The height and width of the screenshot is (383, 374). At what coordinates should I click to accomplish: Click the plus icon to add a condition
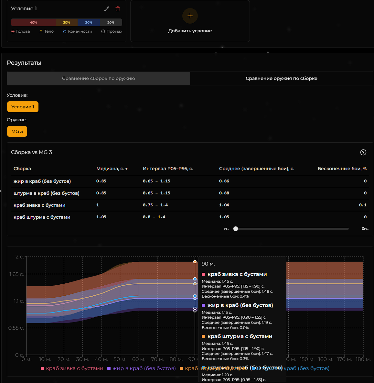coord(190,16)
